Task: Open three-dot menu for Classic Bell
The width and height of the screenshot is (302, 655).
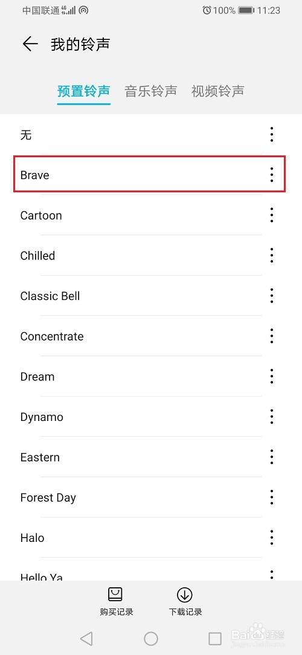Action: click(272, 295)
